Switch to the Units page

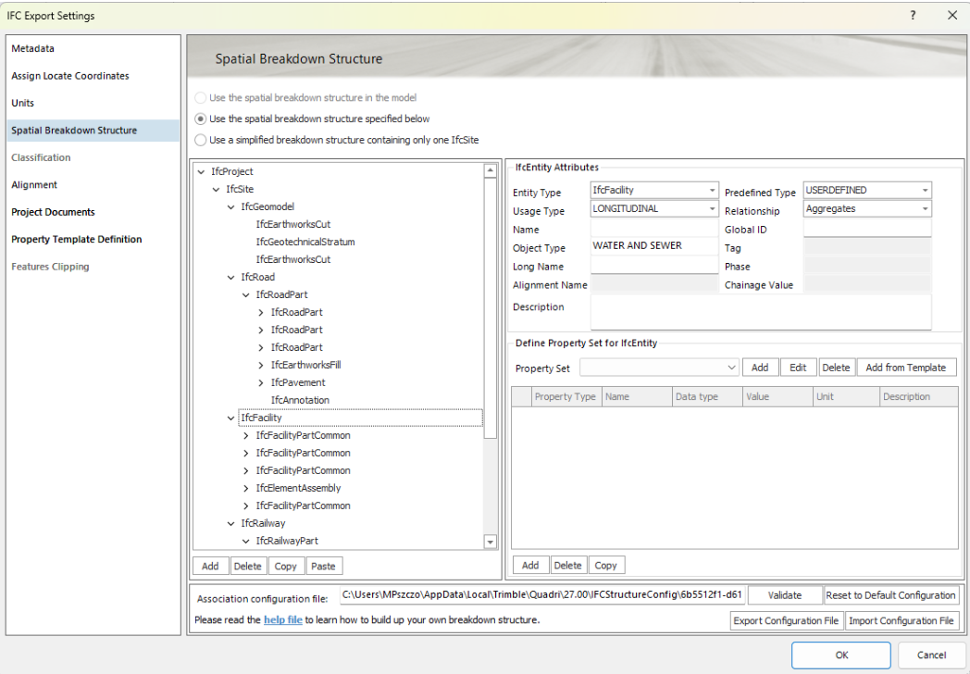pyautogui.click(x=23, y=103)
